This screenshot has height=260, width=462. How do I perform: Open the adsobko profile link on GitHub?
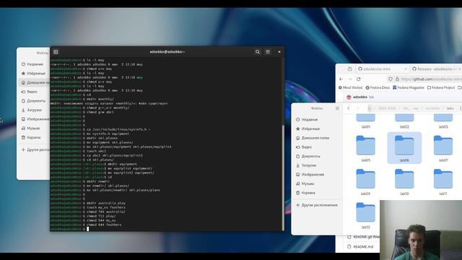pyautogui.click(x=360, y=97)
